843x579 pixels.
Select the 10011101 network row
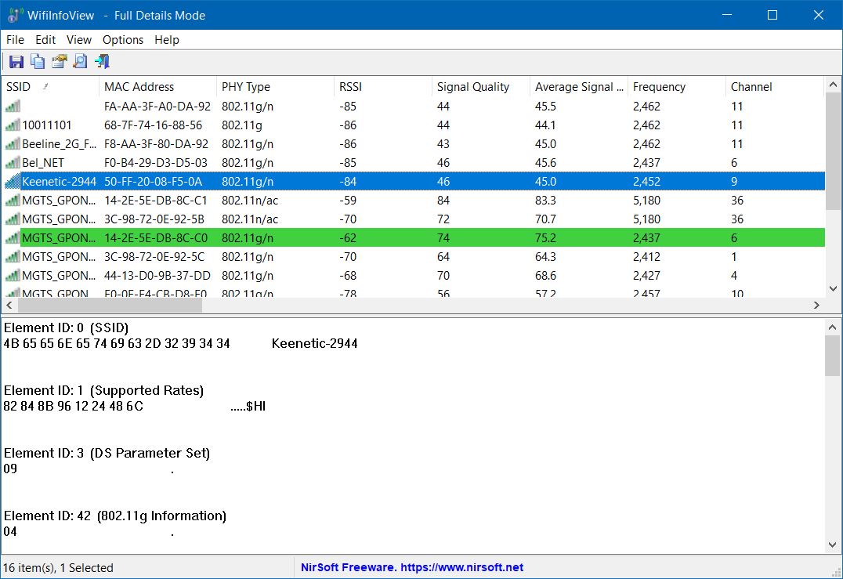point(413,125)
